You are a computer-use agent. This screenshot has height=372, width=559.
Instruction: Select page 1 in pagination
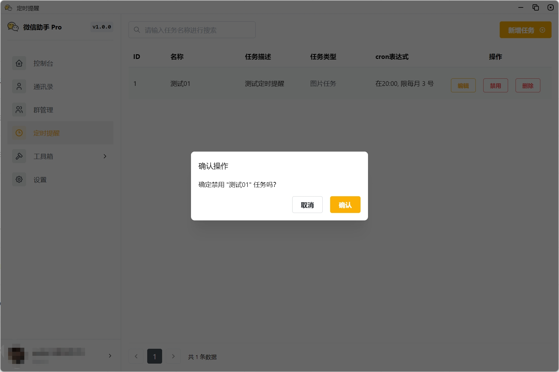(154, 356)
